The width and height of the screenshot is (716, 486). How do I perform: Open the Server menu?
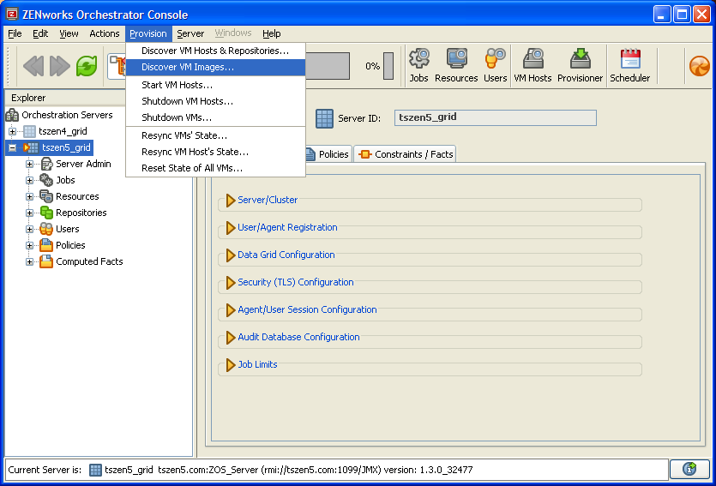click(190, 33)
